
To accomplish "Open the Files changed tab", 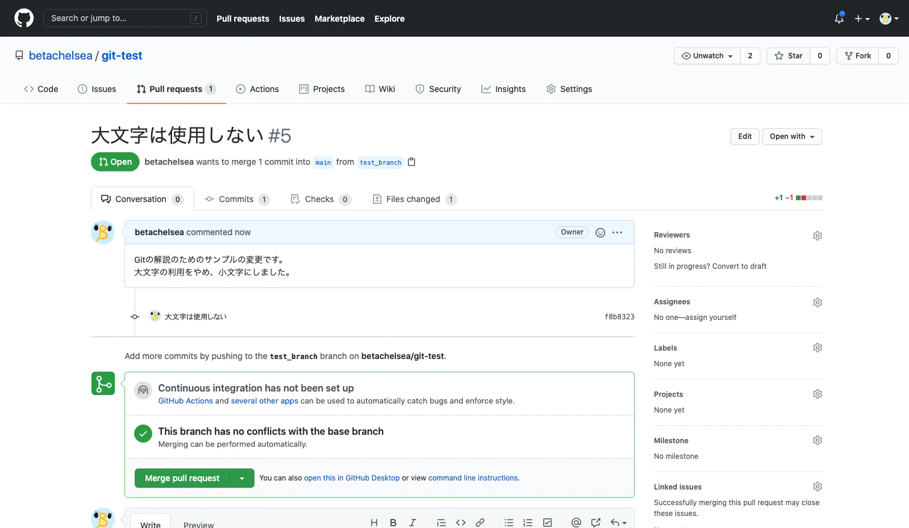I will point(414,199).
